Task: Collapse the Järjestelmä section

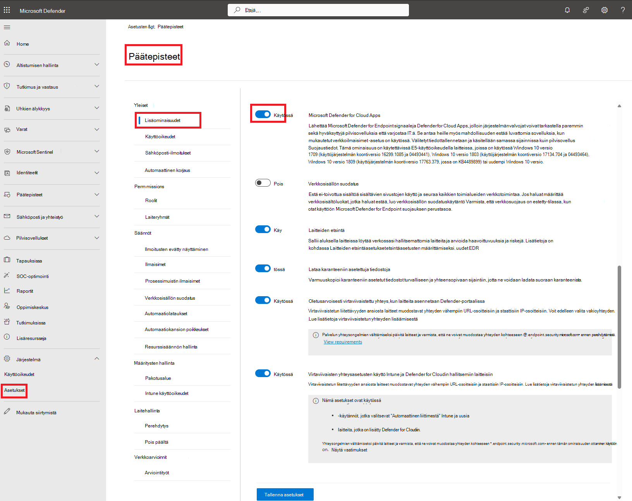Action: pyautogui.click(x=97, y=359)
